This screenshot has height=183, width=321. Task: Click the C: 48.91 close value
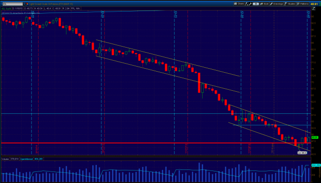[57, 9]
